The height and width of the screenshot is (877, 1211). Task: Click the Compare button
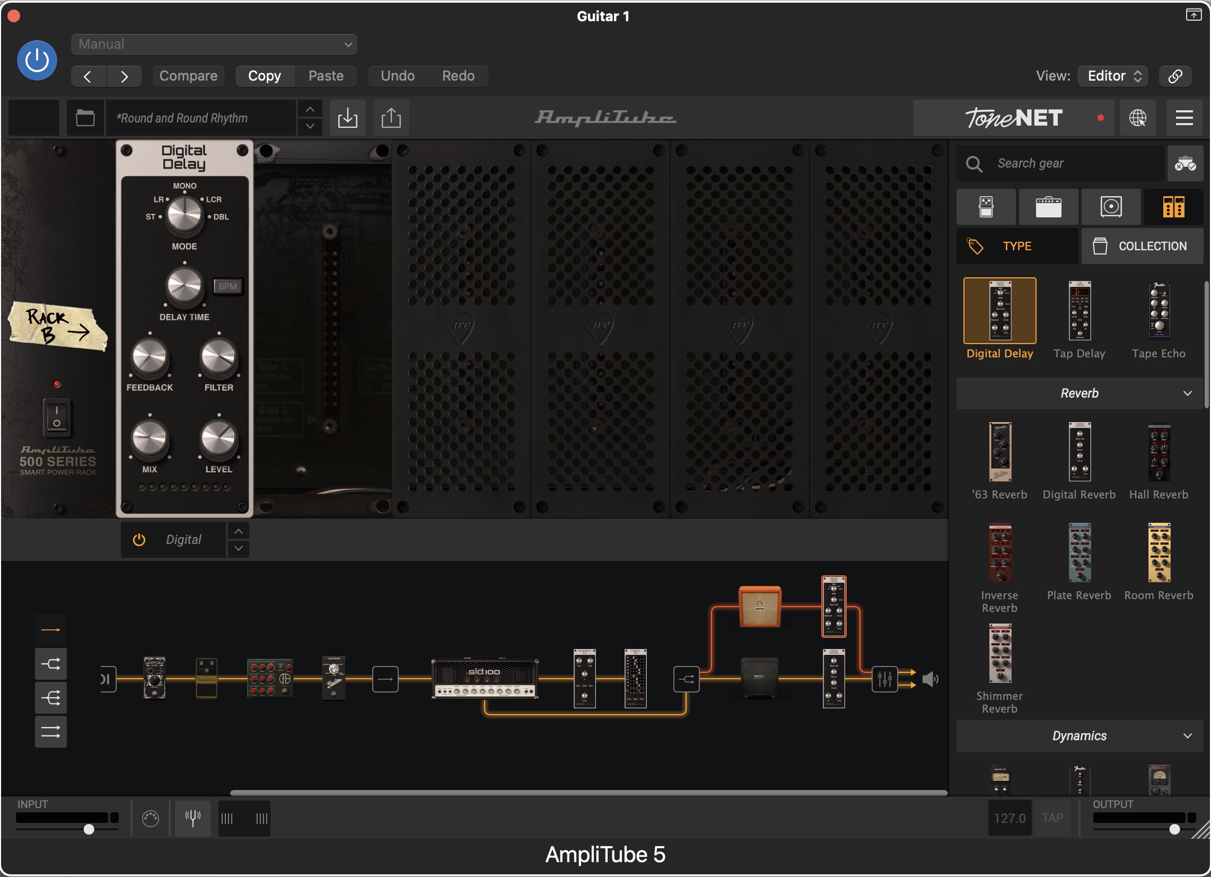pos(188,76)
